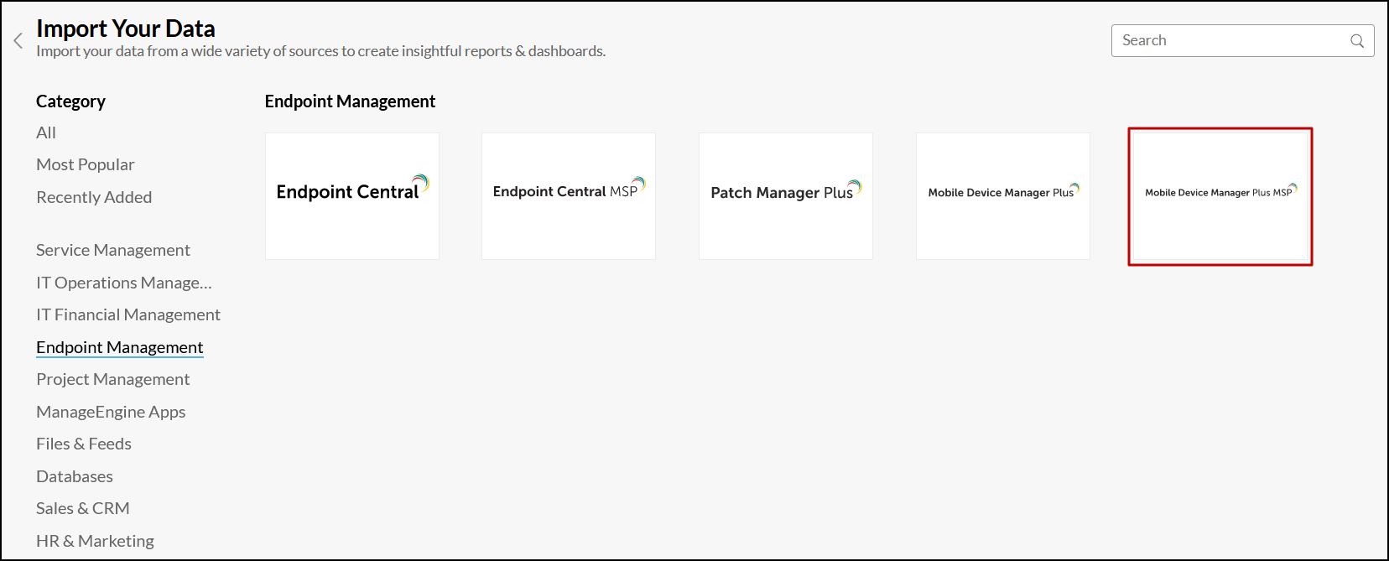Viewport: 1389px width, 561px height.
Task: Select the Endpoint Central MSP tile
Action: [x=569, y=196]
